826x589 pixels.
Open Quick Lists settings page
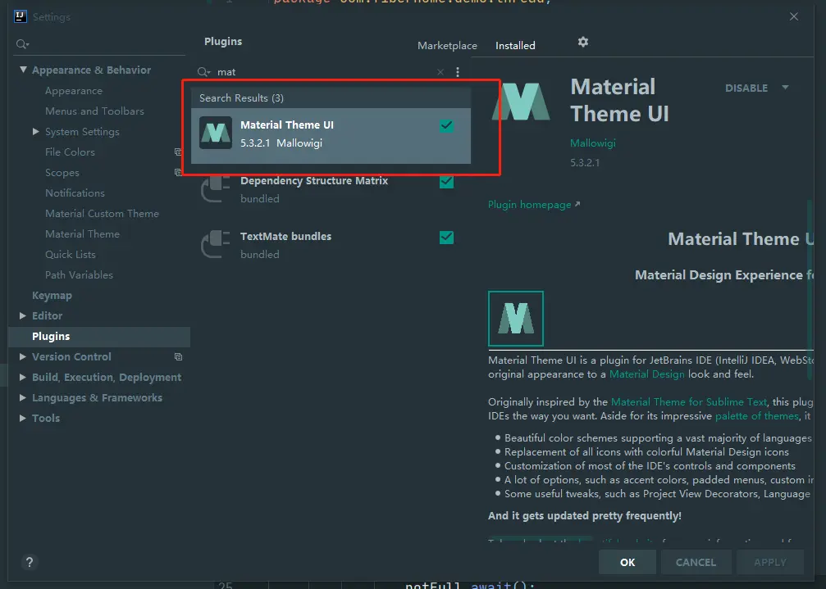(x=71, y=255)
